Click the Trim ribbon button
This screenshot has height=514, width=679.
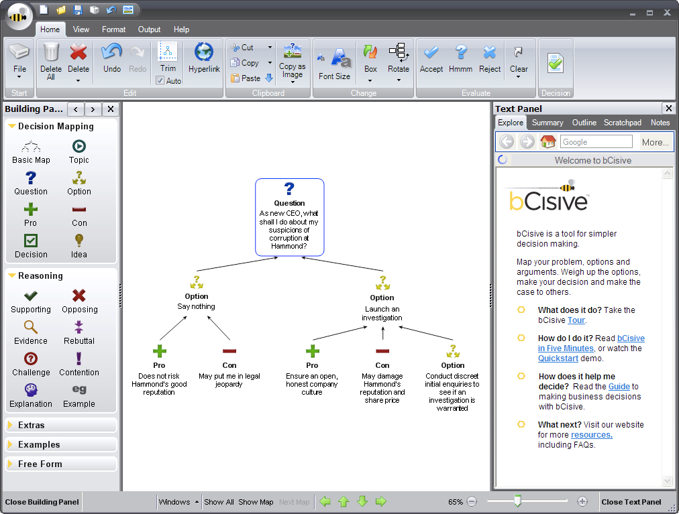[x=168, y=57]
